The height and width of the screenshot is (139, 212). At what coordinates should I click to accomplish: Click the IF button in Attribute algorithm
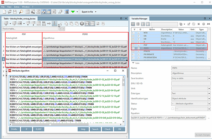[x=27, y=129]
